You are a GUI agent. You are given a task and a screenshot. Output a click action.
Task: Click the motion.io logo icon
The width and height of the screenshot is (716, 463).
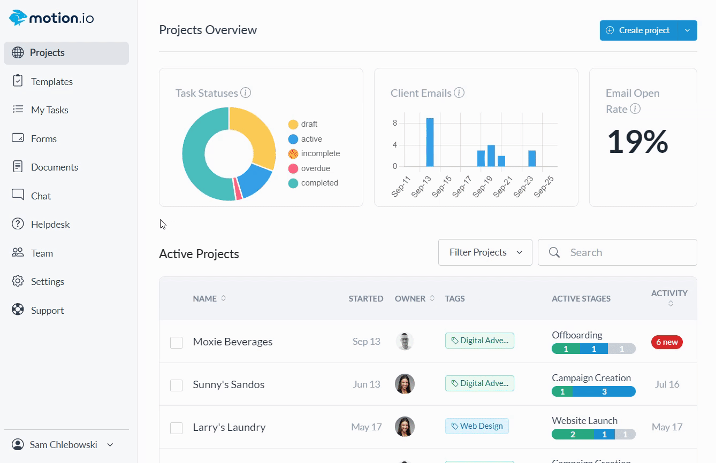[18, 18]
